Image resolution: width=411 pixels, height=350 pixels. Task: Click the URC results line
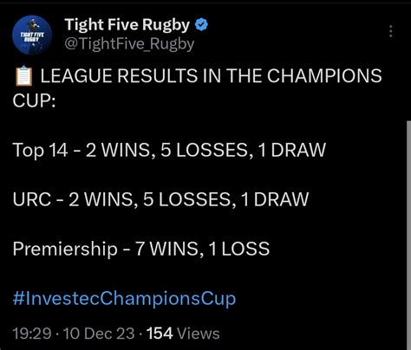(x=160, y=199)
